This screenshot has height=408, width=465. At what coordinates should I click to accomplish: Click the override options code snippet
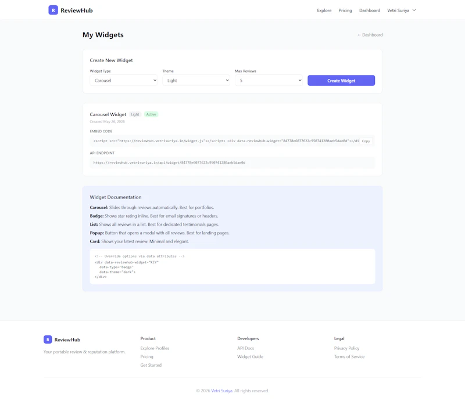[x=232, y=266]
